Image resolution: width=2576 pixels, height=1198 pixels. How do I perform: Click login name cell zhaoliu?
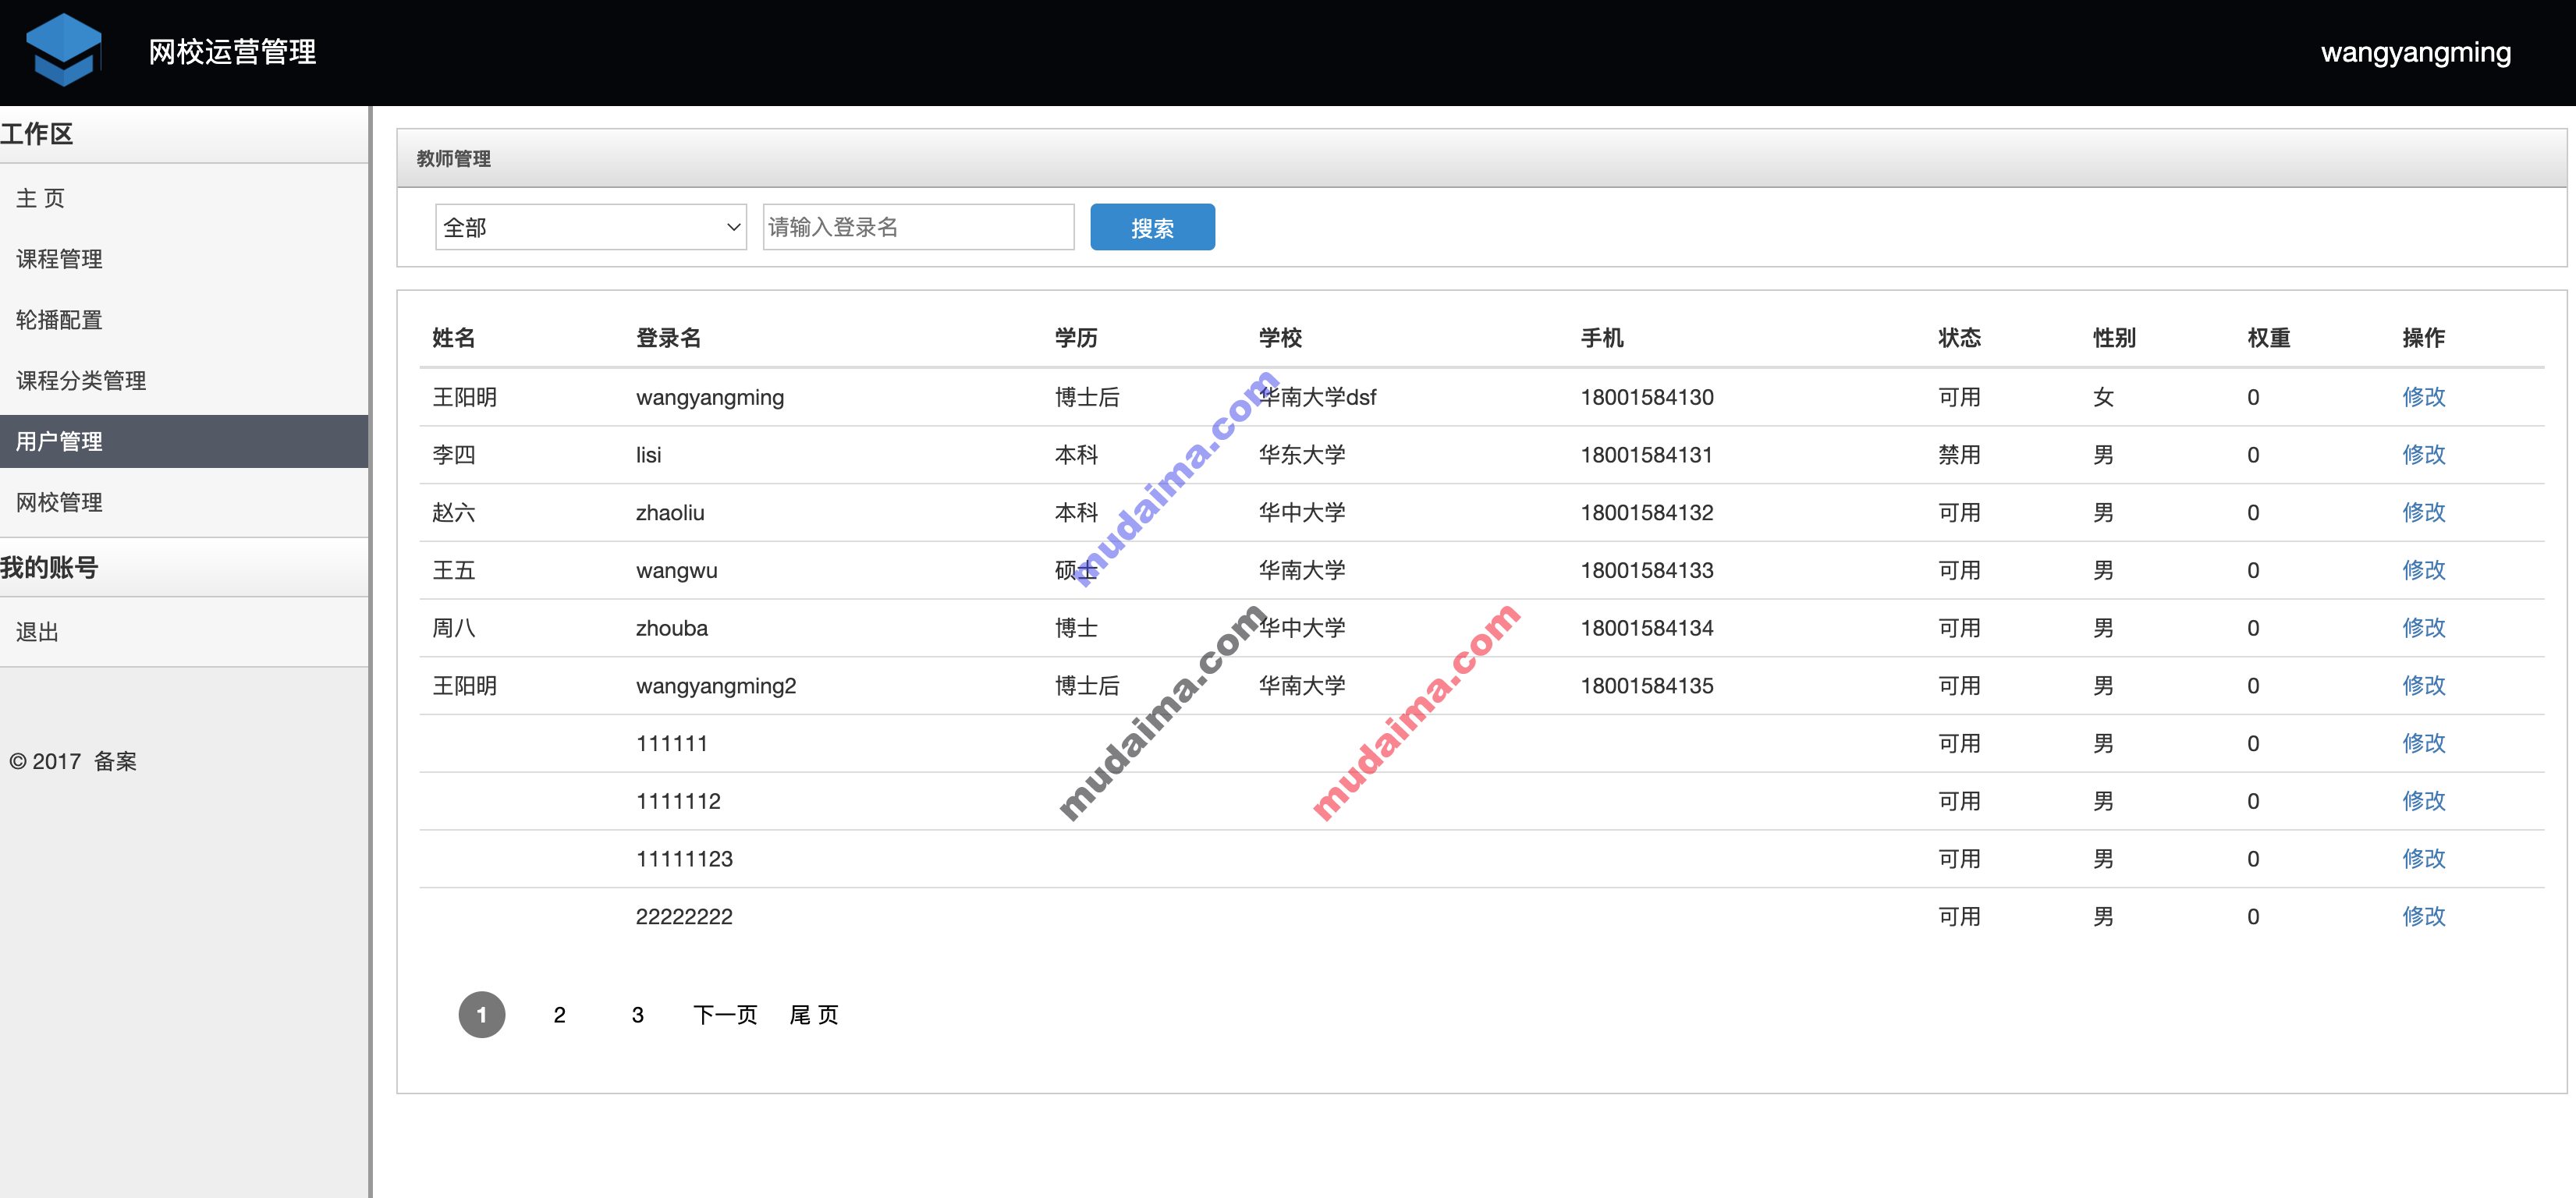coord(670,513)
